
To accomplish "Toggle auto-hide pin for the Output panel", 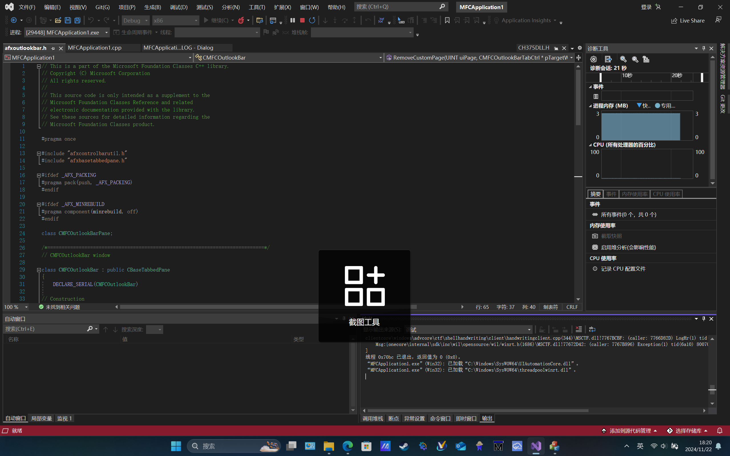I will click(x=704, y=319).
